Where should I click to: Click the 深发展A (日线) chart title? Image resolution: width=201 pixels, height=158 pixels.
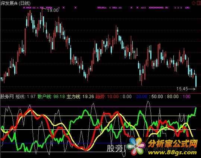coord(16,3)
